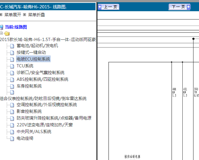
Task: Open TCU系统 diagram
Action: coord(25,66)
